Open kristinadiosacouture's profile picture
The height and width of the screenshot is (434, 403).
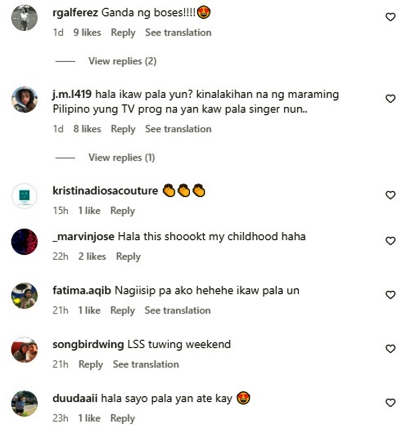(24, 196)
